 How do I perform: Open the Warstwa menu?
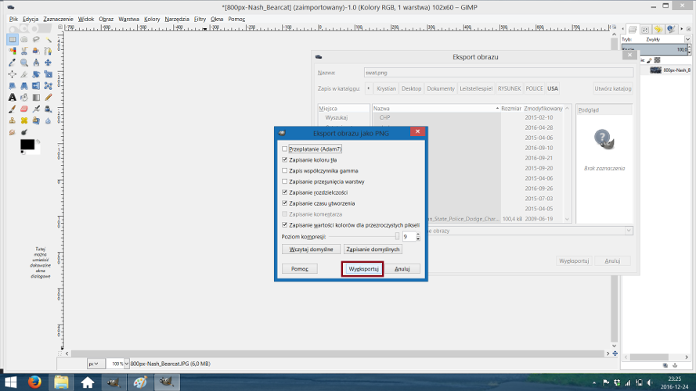point(128,19)
